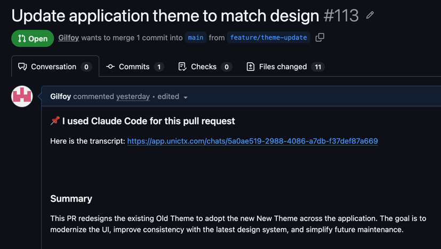
Task: Click the speech bubble icon on Conversation tab
Action: (22, 67)
